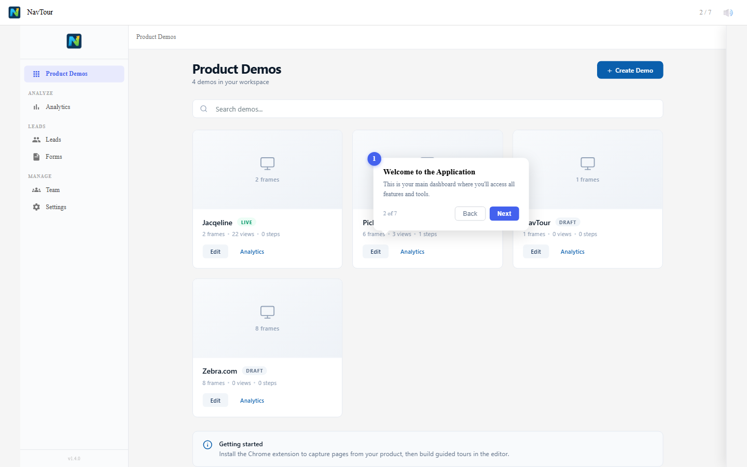Open the Jacqeline demo thumbnail
The width and height of the screenshot is (747, 467).
tap(267, 170)
